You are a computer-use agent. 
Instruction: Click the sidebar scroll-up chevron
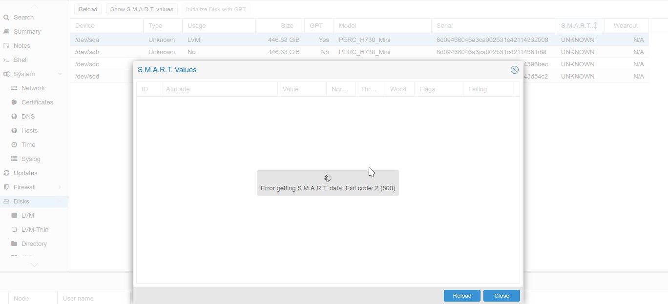pyautogui.click(x=34, y=6)
